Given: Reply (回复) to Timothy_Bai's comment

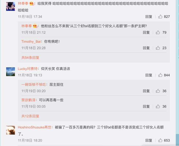Looking at the screenshot, I should coord(146,48).
